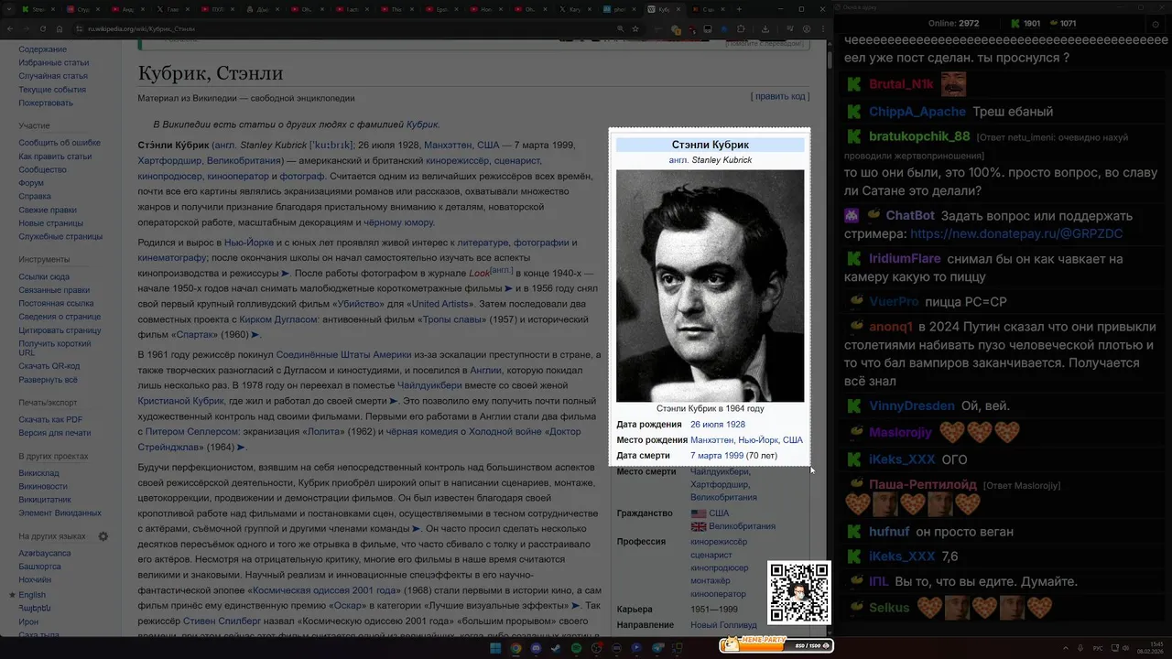This screenshot has height=659, width=1172.
Task: Click the arrow icon after Спартак (1960)
Action: (255, 335)
